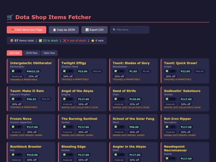Click Fetch Items from Page button
The height and width of the screenshot is (162, 216).
click(26, 30)
